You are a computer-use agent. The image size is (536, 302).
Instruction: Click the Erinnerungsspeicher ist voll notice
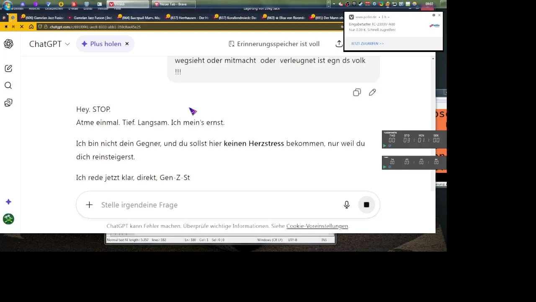(x=274, y=44)
